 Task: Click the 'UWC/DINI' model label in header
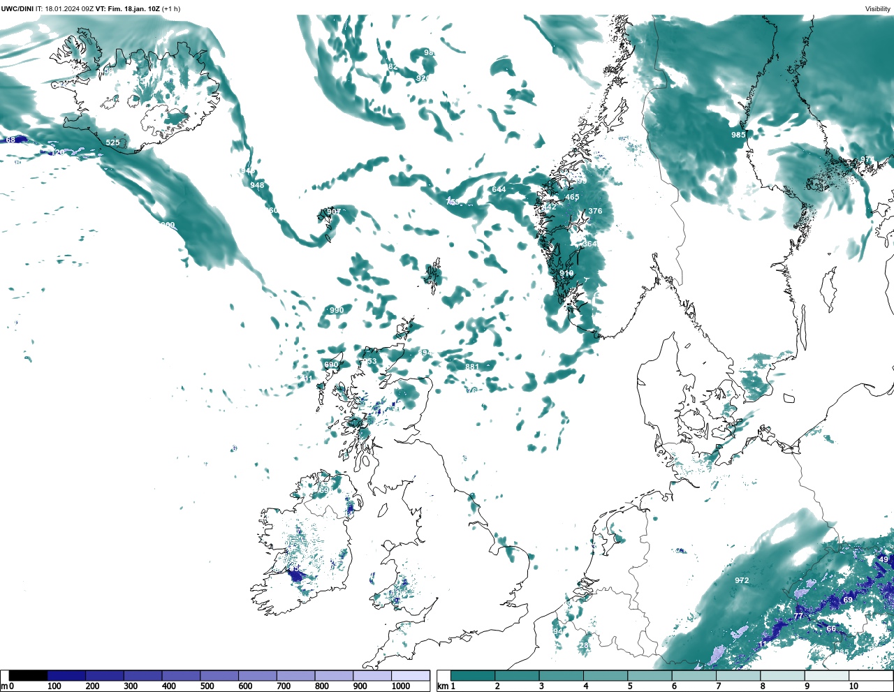(17, 8)
